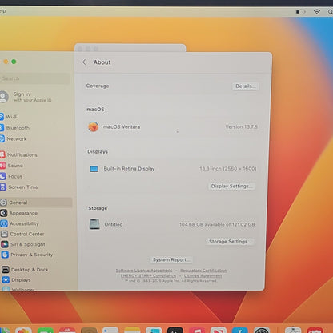Click the Untitled disk drive icon
333x333 pixels.
(x=94, y=224)
